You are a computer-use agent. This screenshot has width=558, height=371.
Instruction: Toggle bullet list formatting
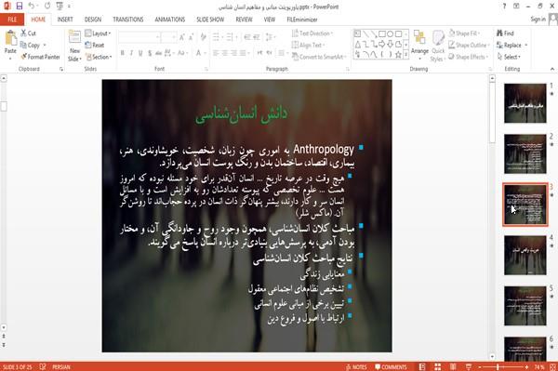(217, 37)
